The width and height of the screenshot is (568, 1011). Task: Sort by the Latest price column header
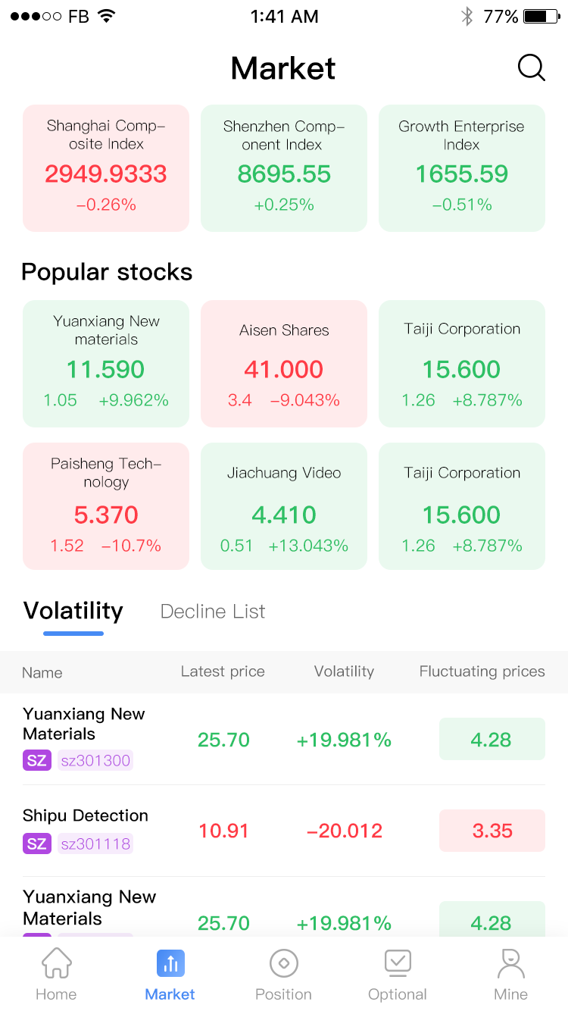(x=223, y=671)
